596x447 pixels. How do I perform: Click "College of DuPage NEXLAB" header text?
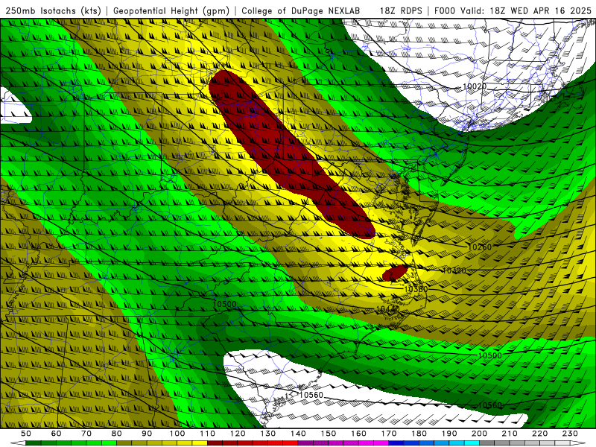301,11
